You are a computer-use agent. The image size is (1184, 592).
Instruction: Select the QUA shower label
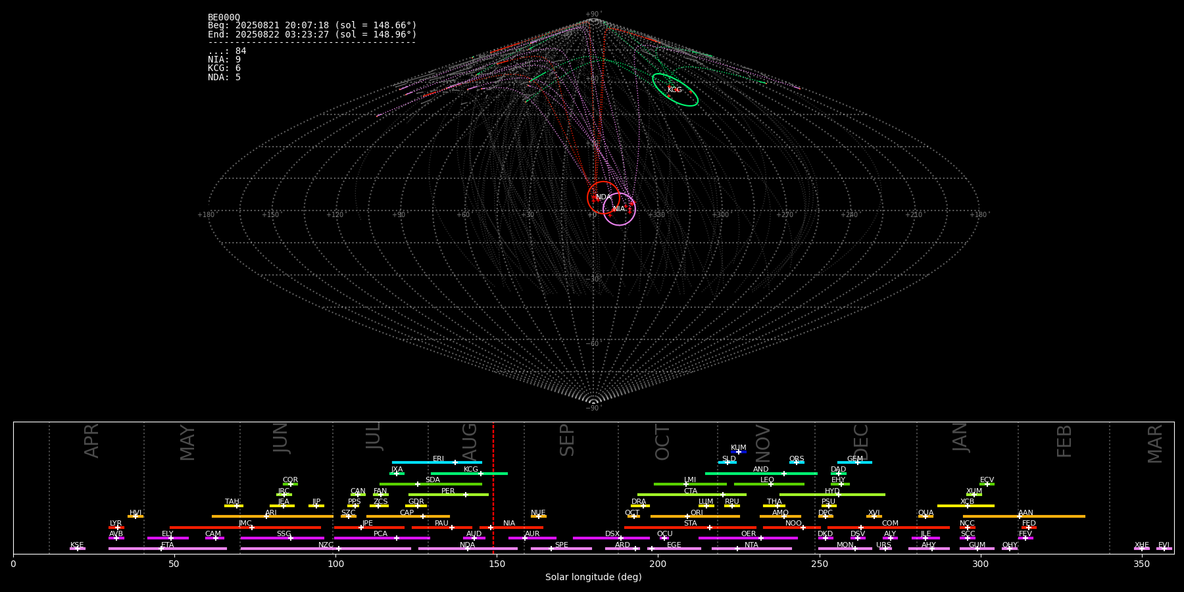point(925,513)
